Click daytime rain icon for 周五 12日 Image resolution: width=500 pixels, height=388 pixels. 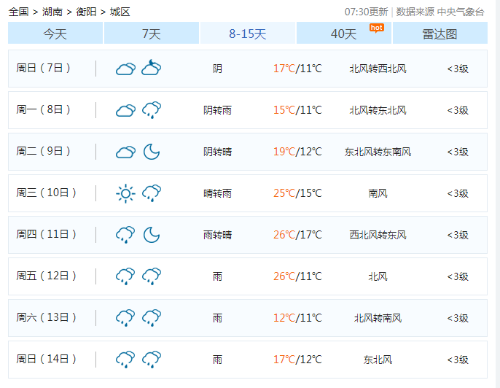pos(125,276)
